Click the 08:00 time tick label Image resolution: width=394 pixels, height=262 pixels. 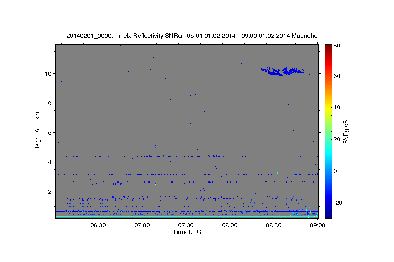click(230, 226)
